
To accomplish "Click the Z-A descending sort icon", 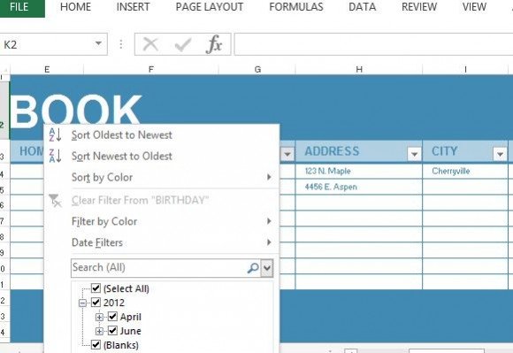I will (55, 156).
